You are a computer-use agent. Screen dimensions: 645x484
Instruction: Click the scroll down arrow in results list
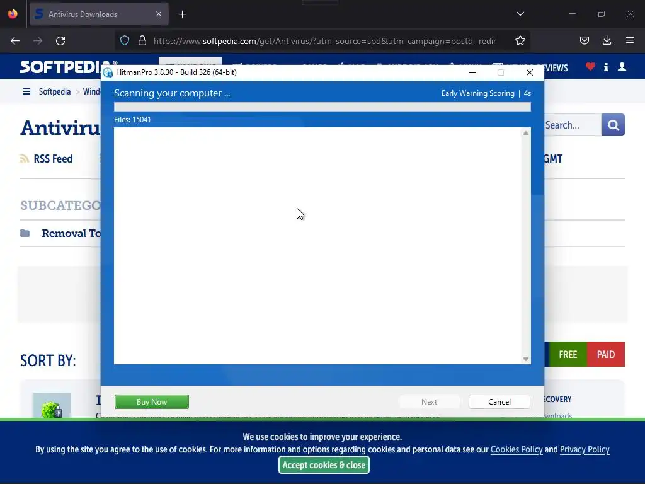point(526,359)
